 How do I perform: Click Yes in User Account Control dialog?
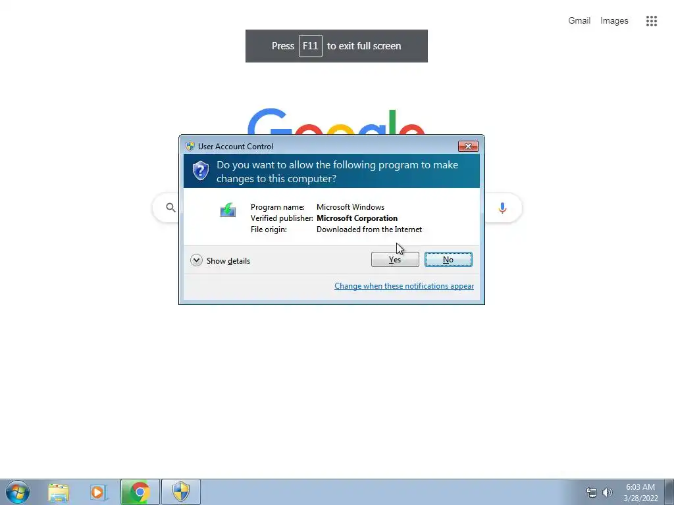pyautogui.click(x=395, y=259)
